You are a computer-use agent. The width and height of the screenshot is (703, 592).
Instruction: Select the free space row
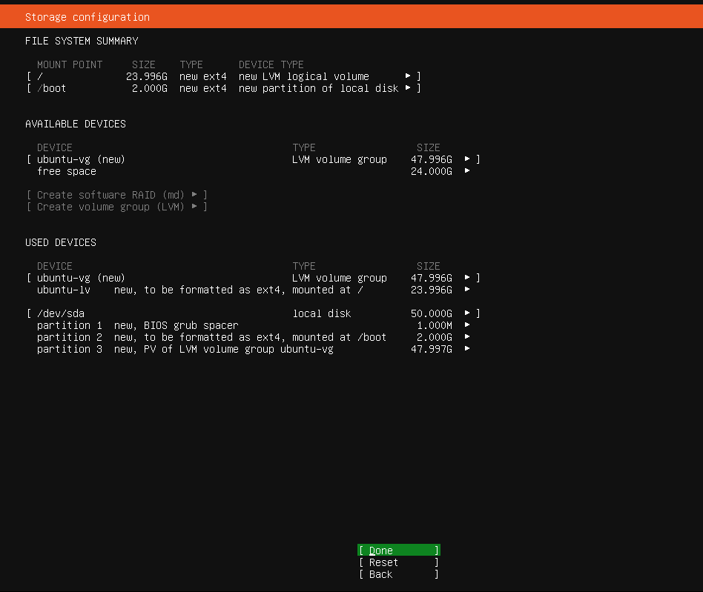(254, 171)
